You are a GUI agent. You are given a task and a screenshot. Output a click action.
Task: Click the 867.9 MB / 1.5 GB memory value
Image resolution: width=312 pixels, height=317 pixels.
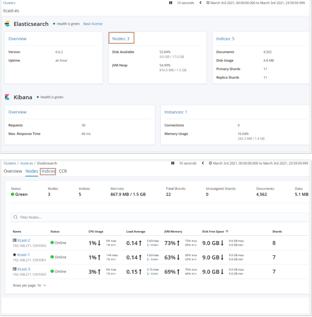tap(128, 194)
